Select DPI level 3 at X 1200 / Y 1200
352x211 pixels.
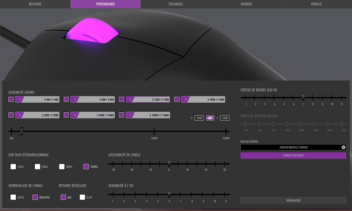click(148, 100)
